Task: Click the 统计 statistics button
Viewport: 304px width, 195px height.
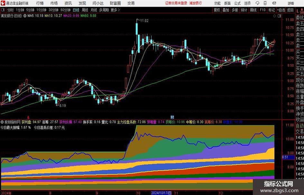Action: click(244, 10)
